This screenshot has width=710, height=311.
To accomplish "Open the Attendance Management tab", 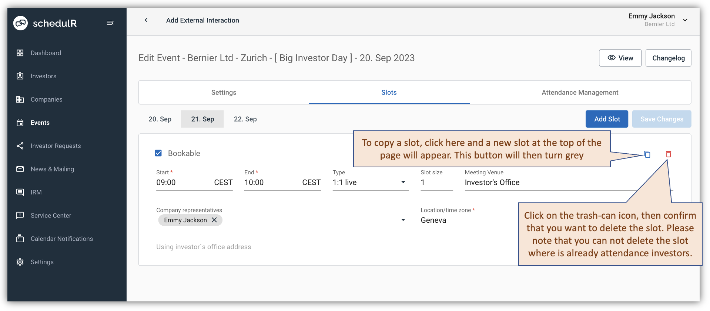I will (x=580, y=92).
